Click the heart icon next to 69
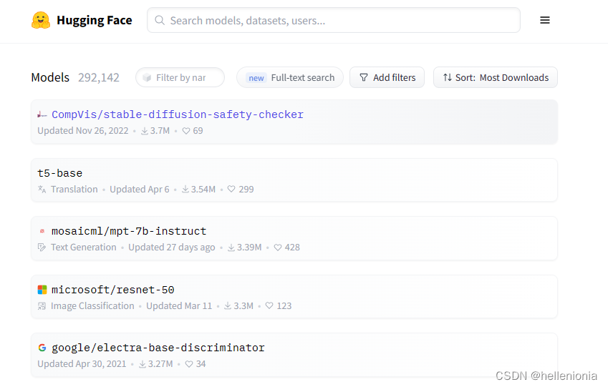 (x=186, y=131)
